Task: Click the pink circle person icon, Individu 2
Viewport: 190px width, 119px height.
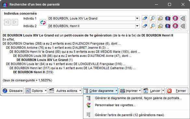Action: [175, 26]
